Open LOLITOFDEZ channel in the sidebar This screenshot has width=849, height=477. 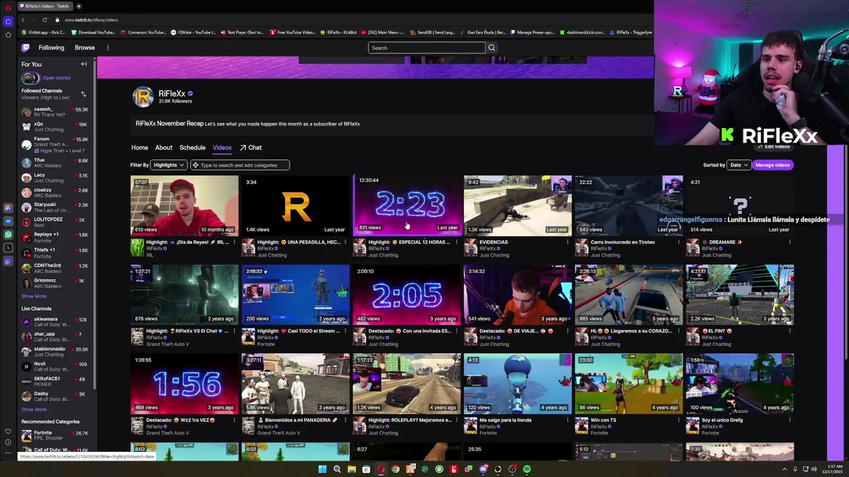(x=54, y=222)
